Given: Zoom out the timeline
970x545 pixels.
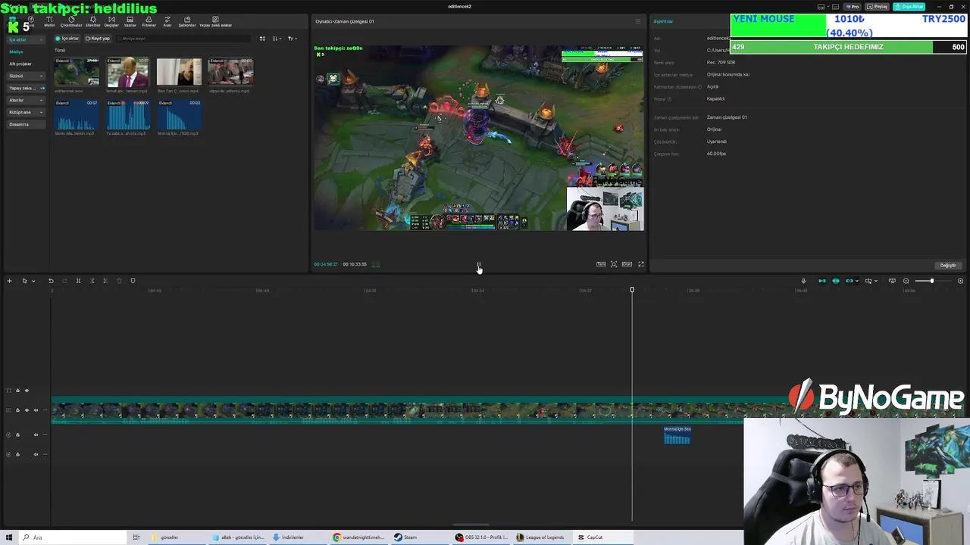Looking at the screenshot, I should tap(906, 281).
